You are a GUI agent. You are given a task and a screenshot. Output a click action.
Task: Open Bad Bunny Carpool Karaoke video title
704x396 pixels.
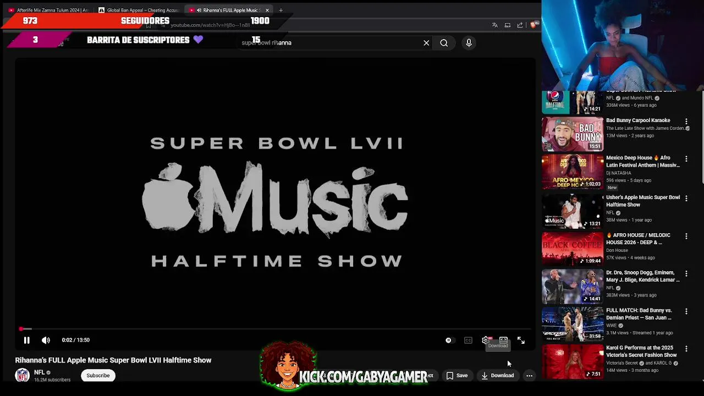[638, 120]
